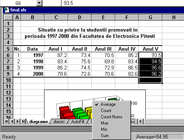184x140 pixels.
Task: Click the next sheet tab arrow
Action: (x=18, y=122)
